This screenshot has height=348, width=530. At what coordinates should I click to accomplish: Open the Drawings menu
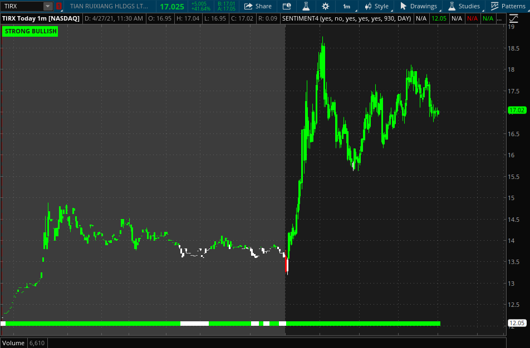419,6
